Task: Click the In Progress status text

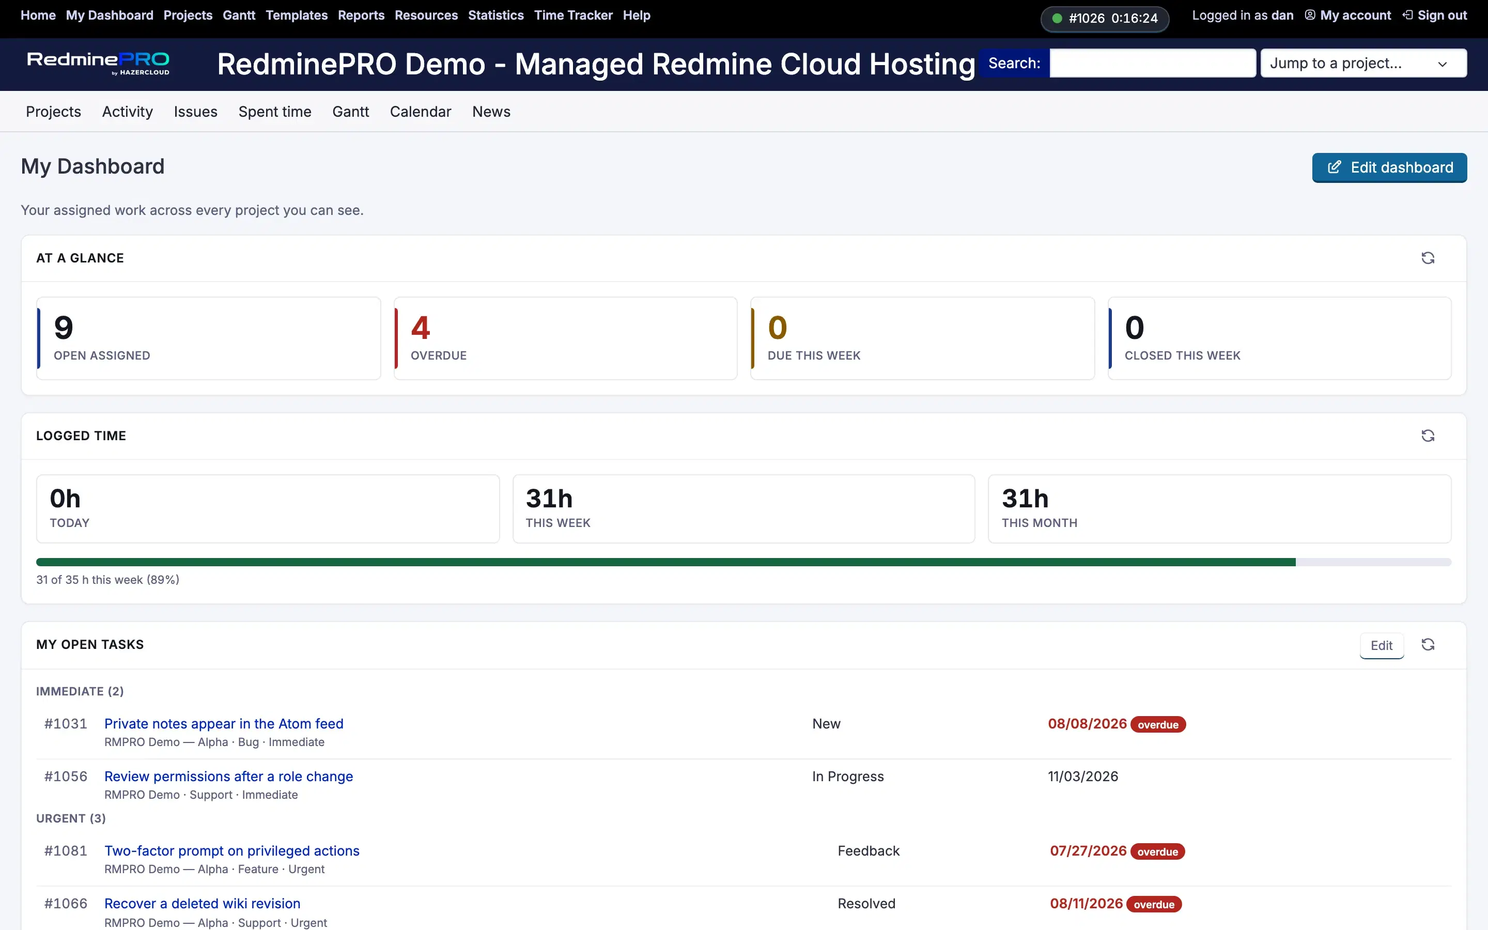Action: [848, 777]
